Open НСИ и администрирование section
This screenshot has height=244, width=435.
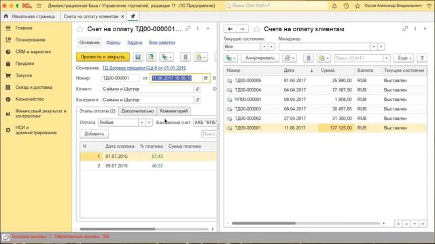pos(36,130)
